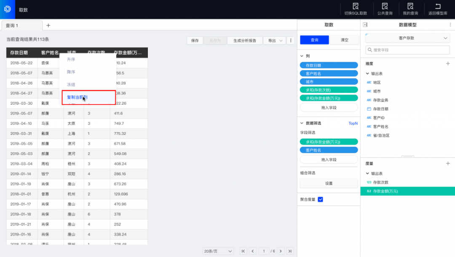The image size is (455, 257).
Task: Open 我的查询 in the header
Action: [410, 6]
